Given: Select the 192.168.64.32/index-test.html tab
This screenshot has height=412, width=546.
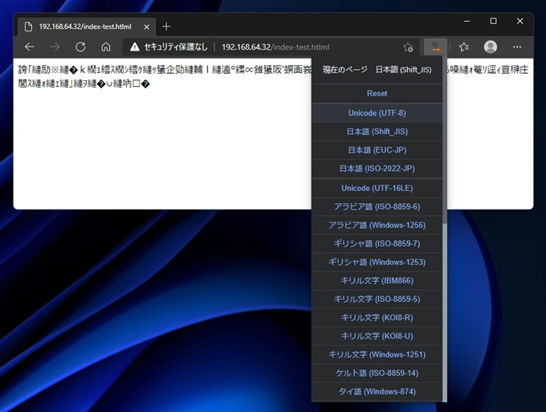Looking at the screenshot, I should tap(85, 27).
